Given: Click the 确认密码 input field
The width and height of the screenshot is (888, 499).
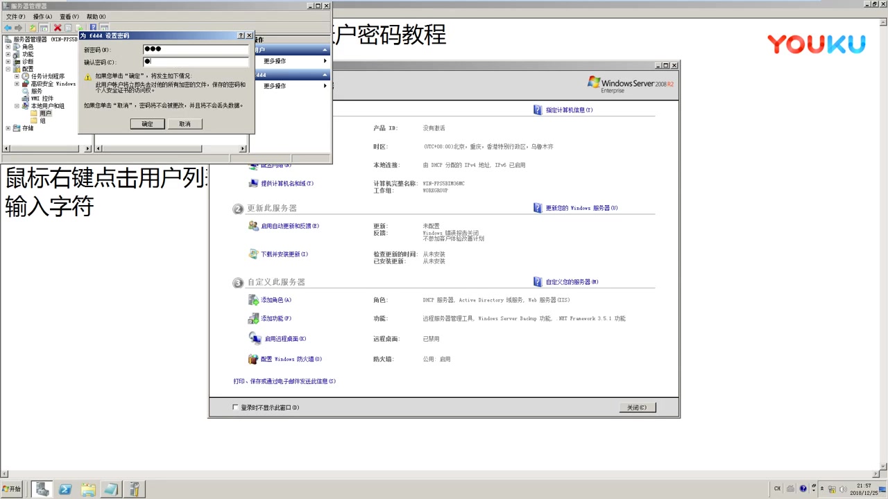Looking at the screenshot, I should 196,62.
